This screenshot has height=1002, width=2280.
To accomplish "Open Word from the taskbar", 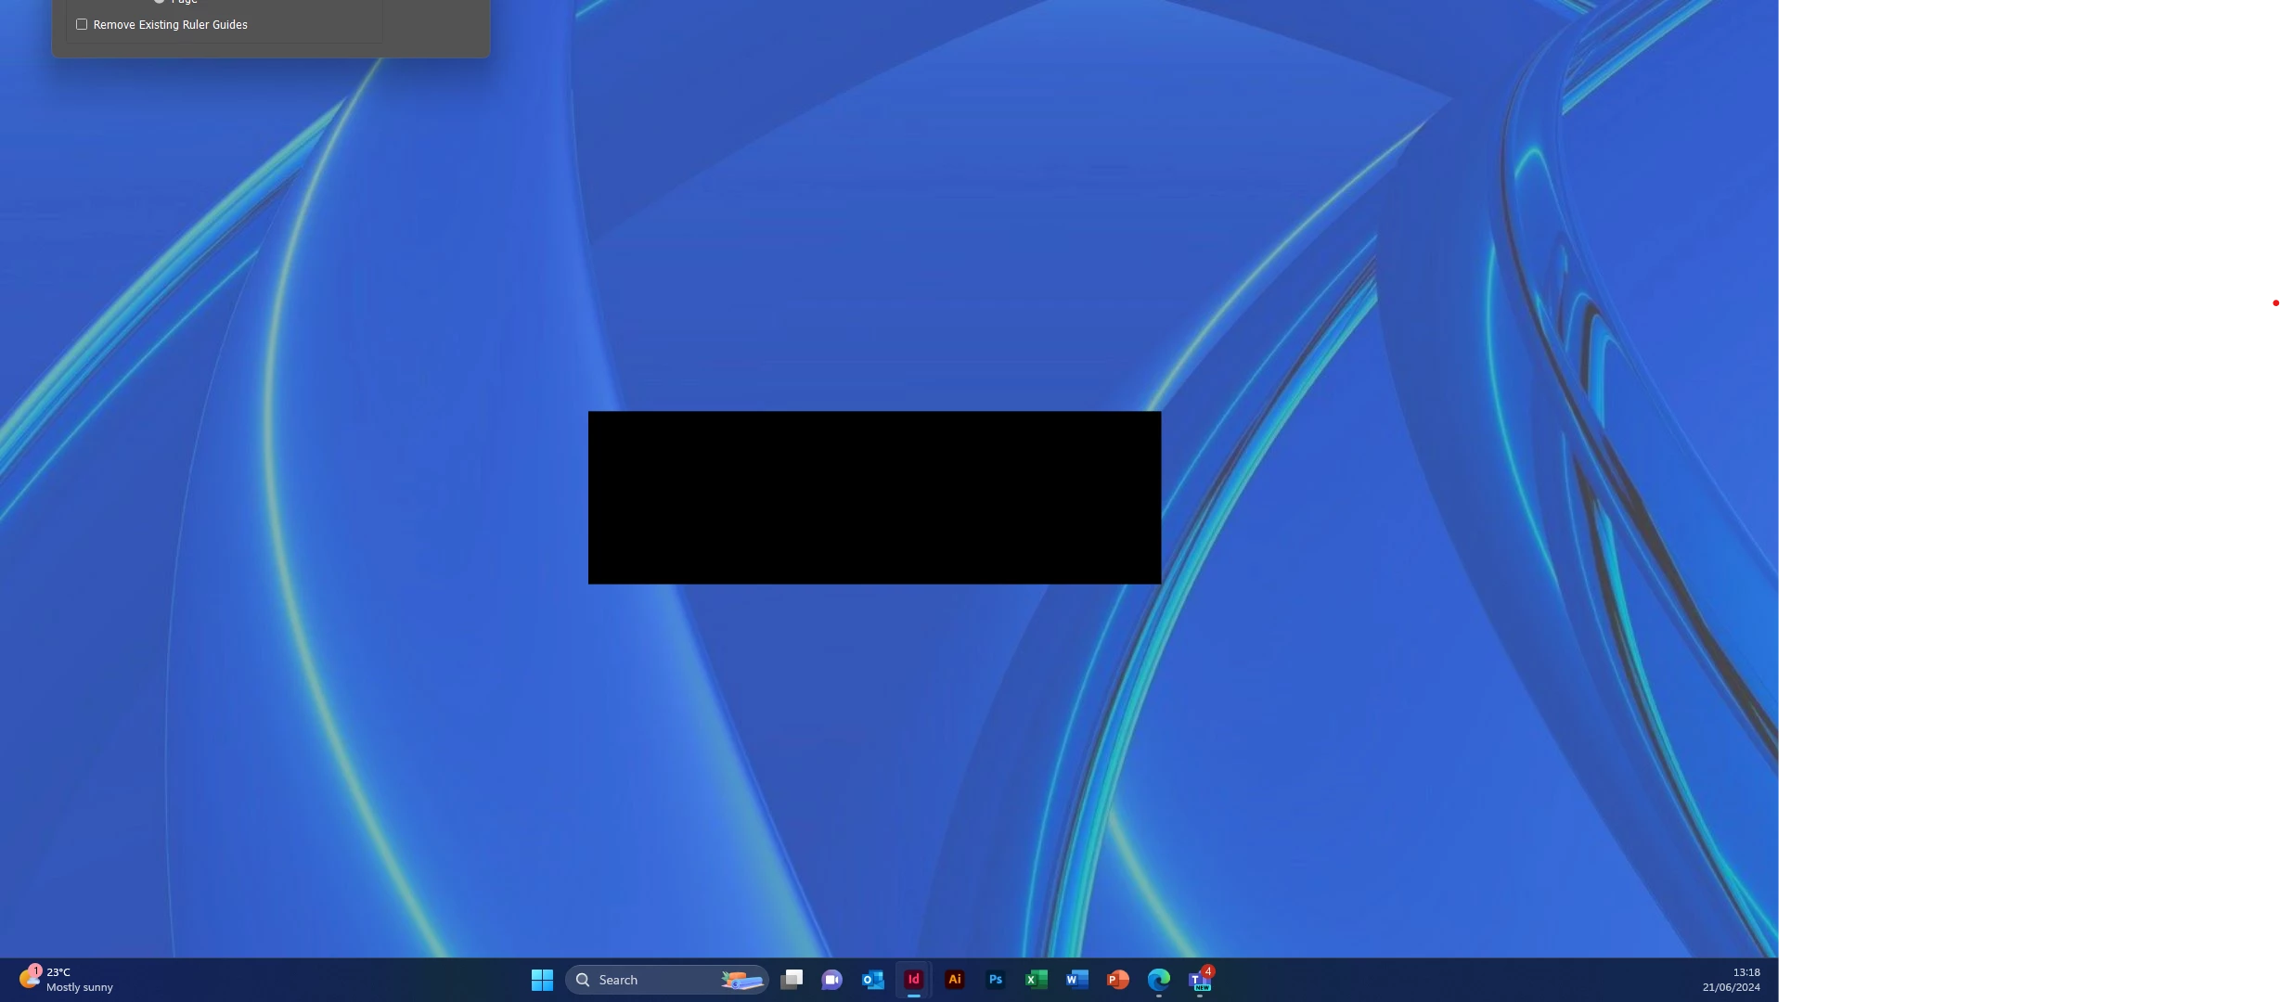I will (1076, 980).
